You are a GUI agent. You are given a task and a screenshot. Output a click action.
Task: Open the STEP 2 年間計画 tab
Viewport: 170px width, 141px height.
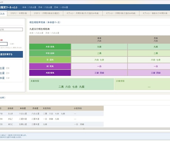19,13
